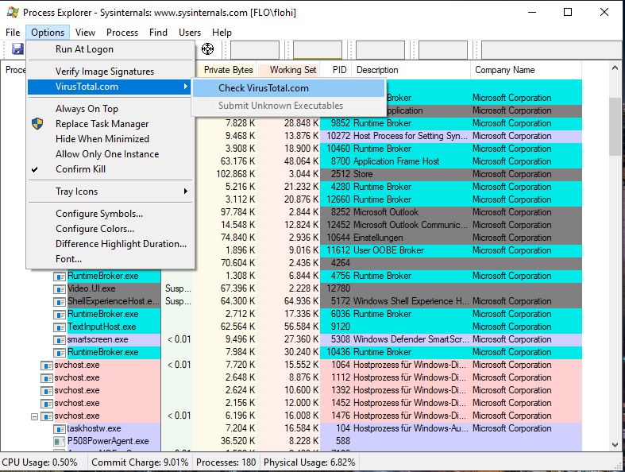This screenshot has height=472, width=625.
Task: Open the Help menu
Action: click(222, 33)
